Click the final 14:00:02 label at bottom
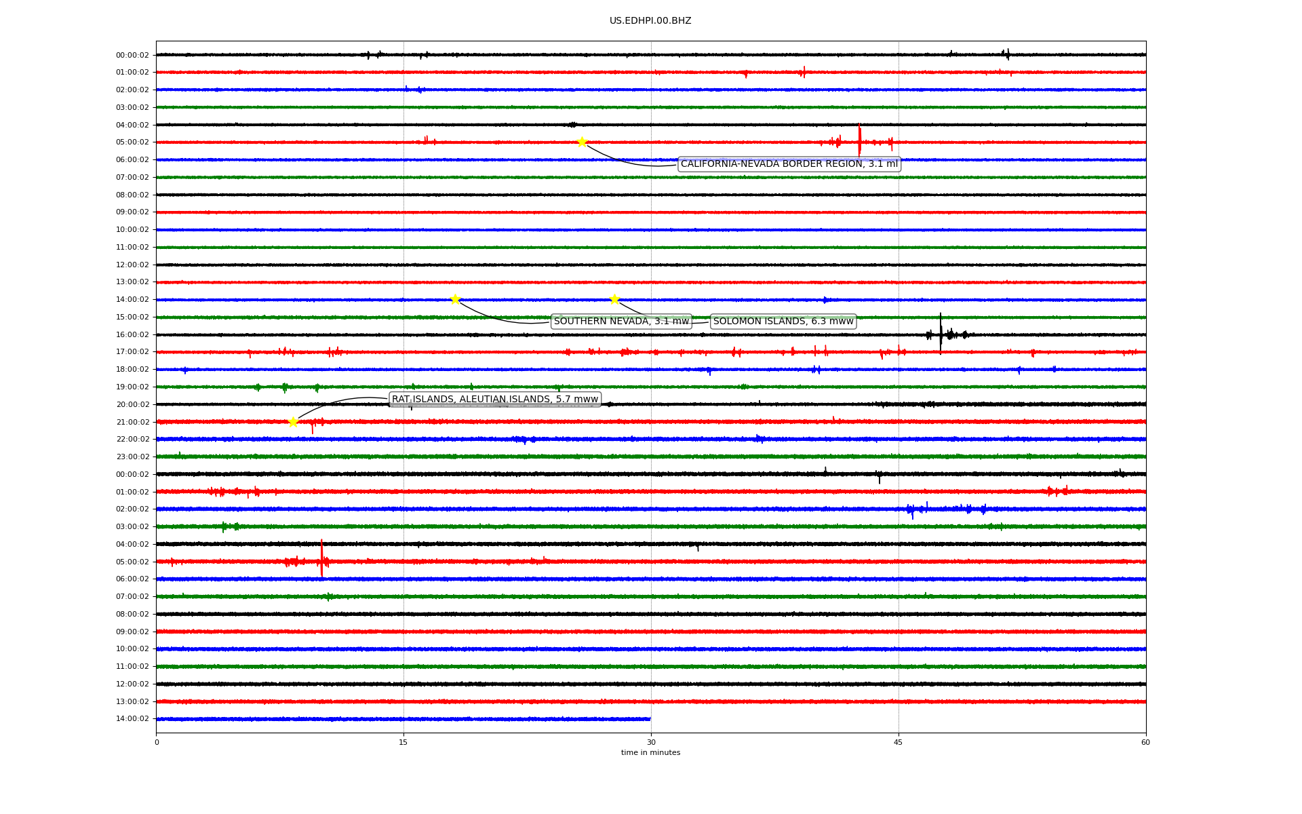 click(x=132, y=719)
